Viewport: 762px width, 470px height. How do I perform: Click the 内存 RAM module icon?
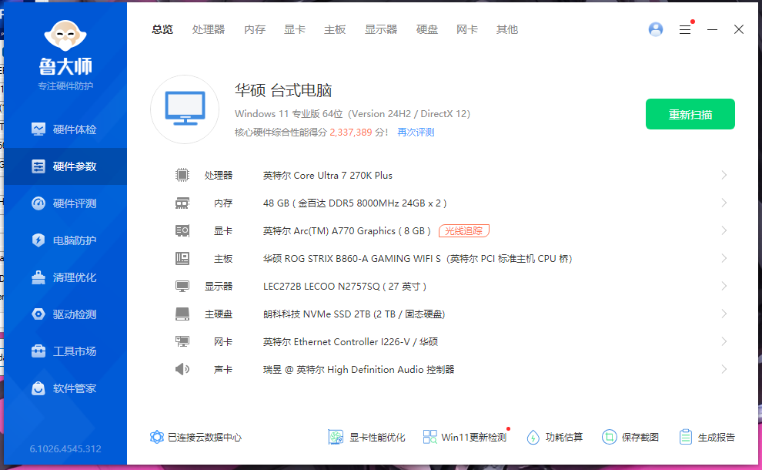(182, 203)
